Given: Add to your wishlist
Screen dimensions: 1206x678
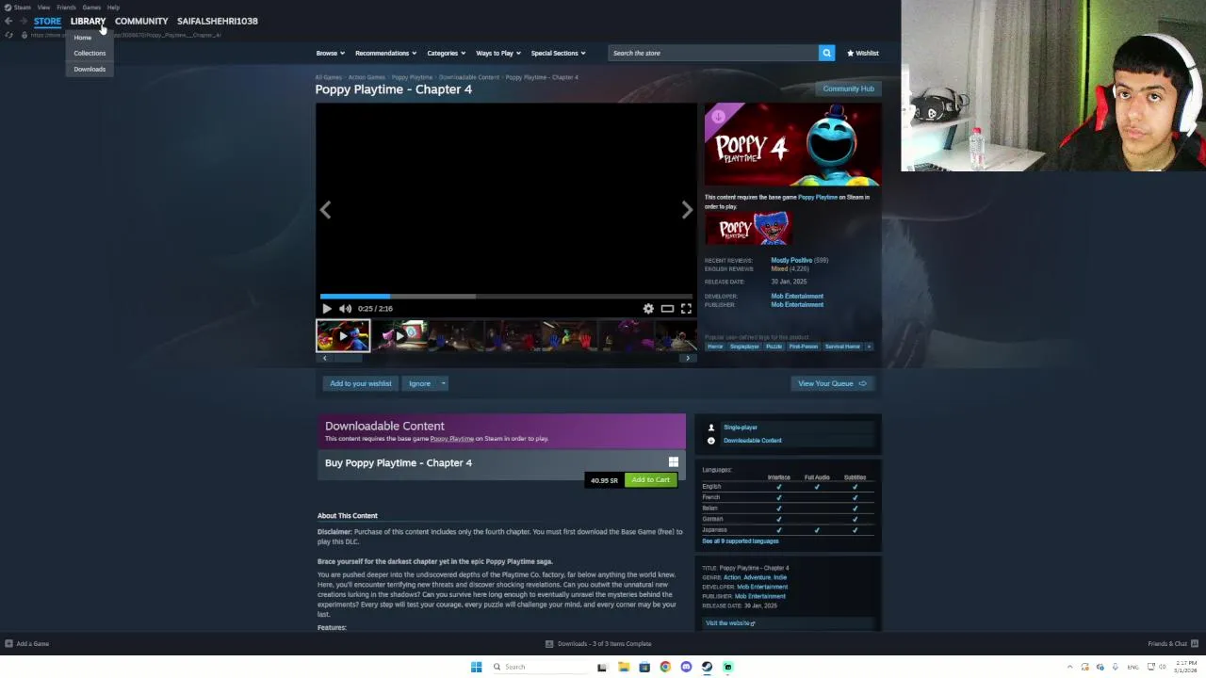Looking at the screenshot, I should pos(360,383).
